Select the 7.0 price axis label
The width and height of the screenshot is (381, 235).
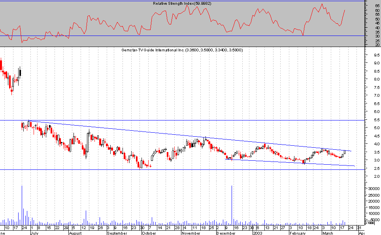tap(377, 96)
